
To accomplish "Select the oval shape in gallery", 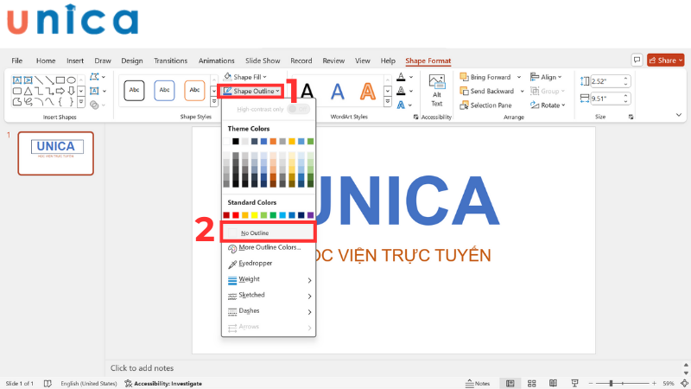I will 71,80.
